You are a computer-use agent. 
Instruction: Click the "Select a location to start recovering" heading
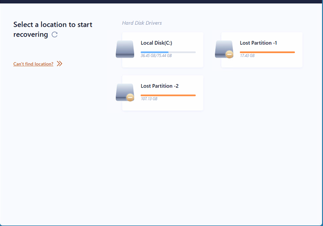53,25
